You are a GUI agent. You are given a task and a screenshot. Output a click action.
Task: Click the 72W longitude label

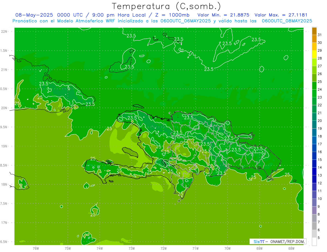pos(163,248)
